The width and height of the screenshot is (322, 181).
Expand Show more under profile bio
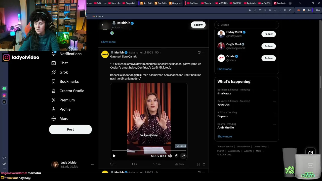pyautogui.click(x=108, y=42)
